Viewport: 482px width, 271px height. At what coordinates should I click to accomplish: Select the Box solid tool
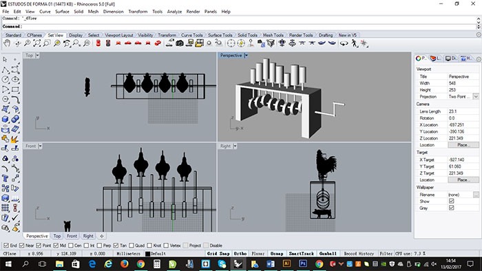pyautogui.click(x=6, y=119)
